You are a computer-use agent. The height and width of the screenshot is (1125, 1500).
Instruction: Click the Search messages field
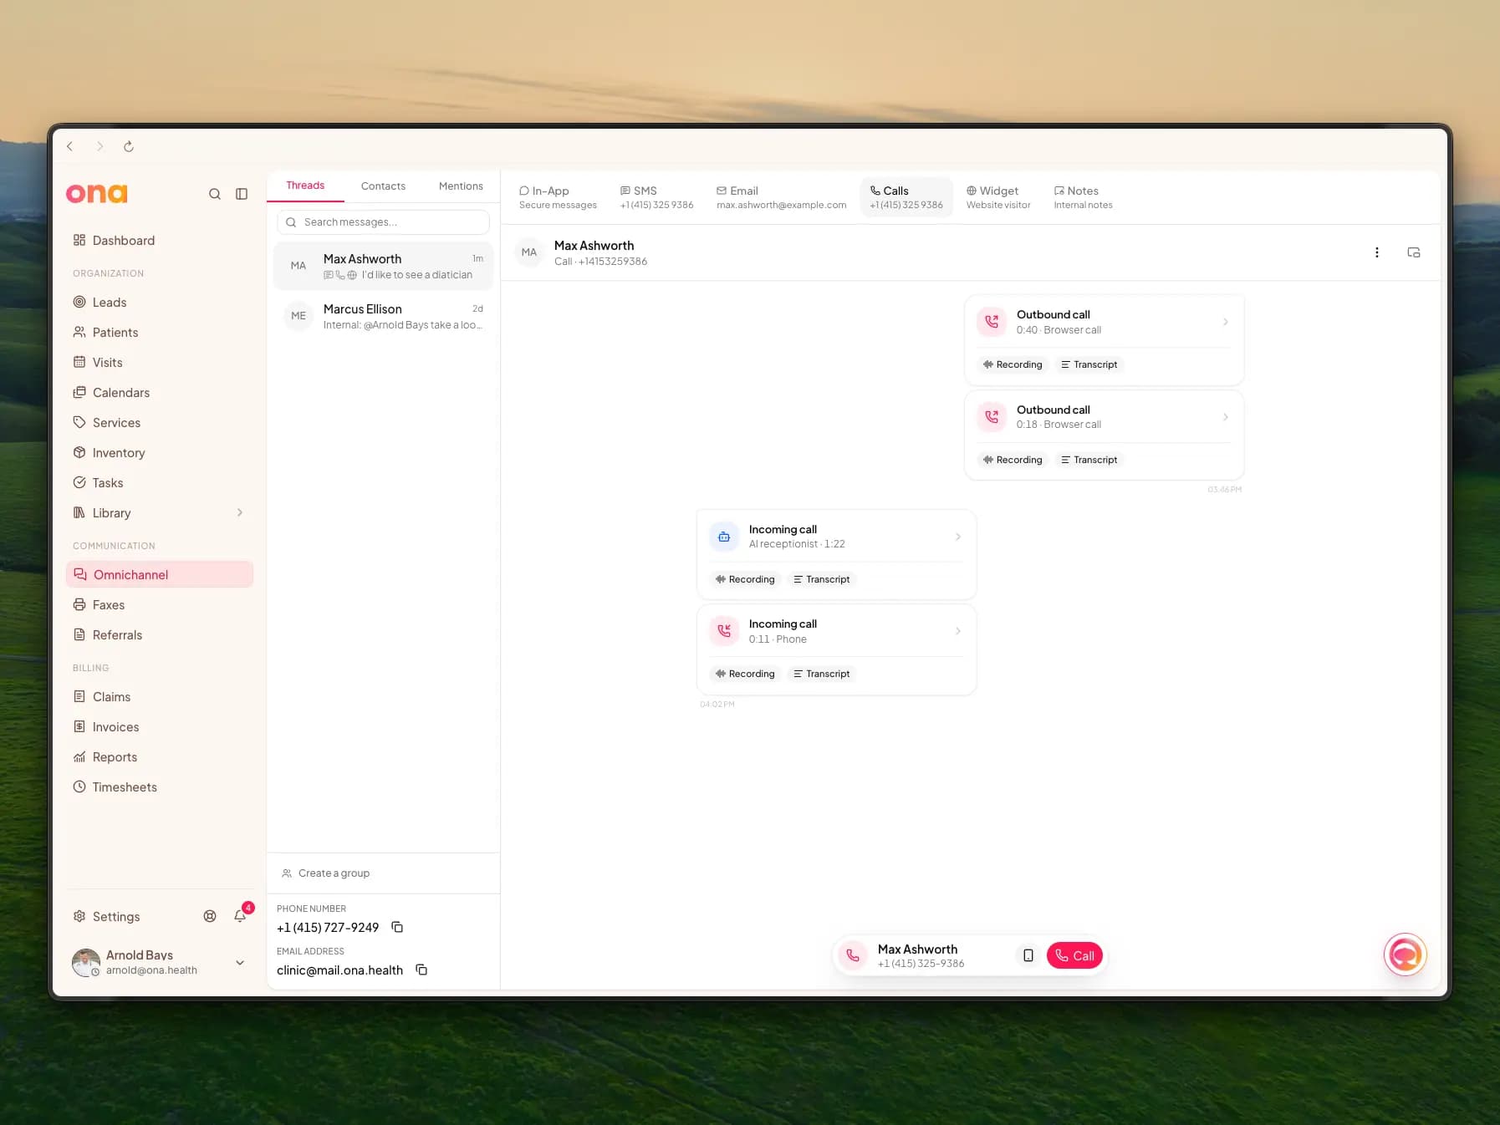[383, 222]
